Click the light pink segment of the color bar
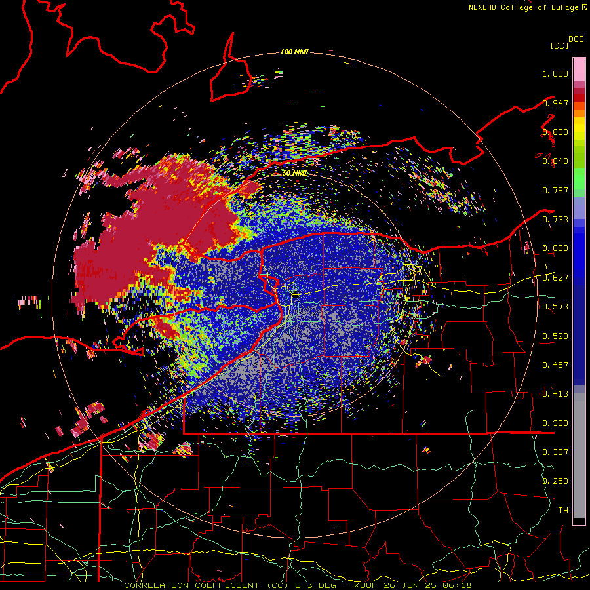590x590 pixels. [x=579, y=69]
